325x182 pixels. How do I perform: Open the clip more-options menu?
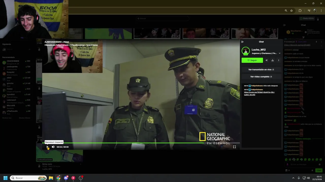point(279,60)
